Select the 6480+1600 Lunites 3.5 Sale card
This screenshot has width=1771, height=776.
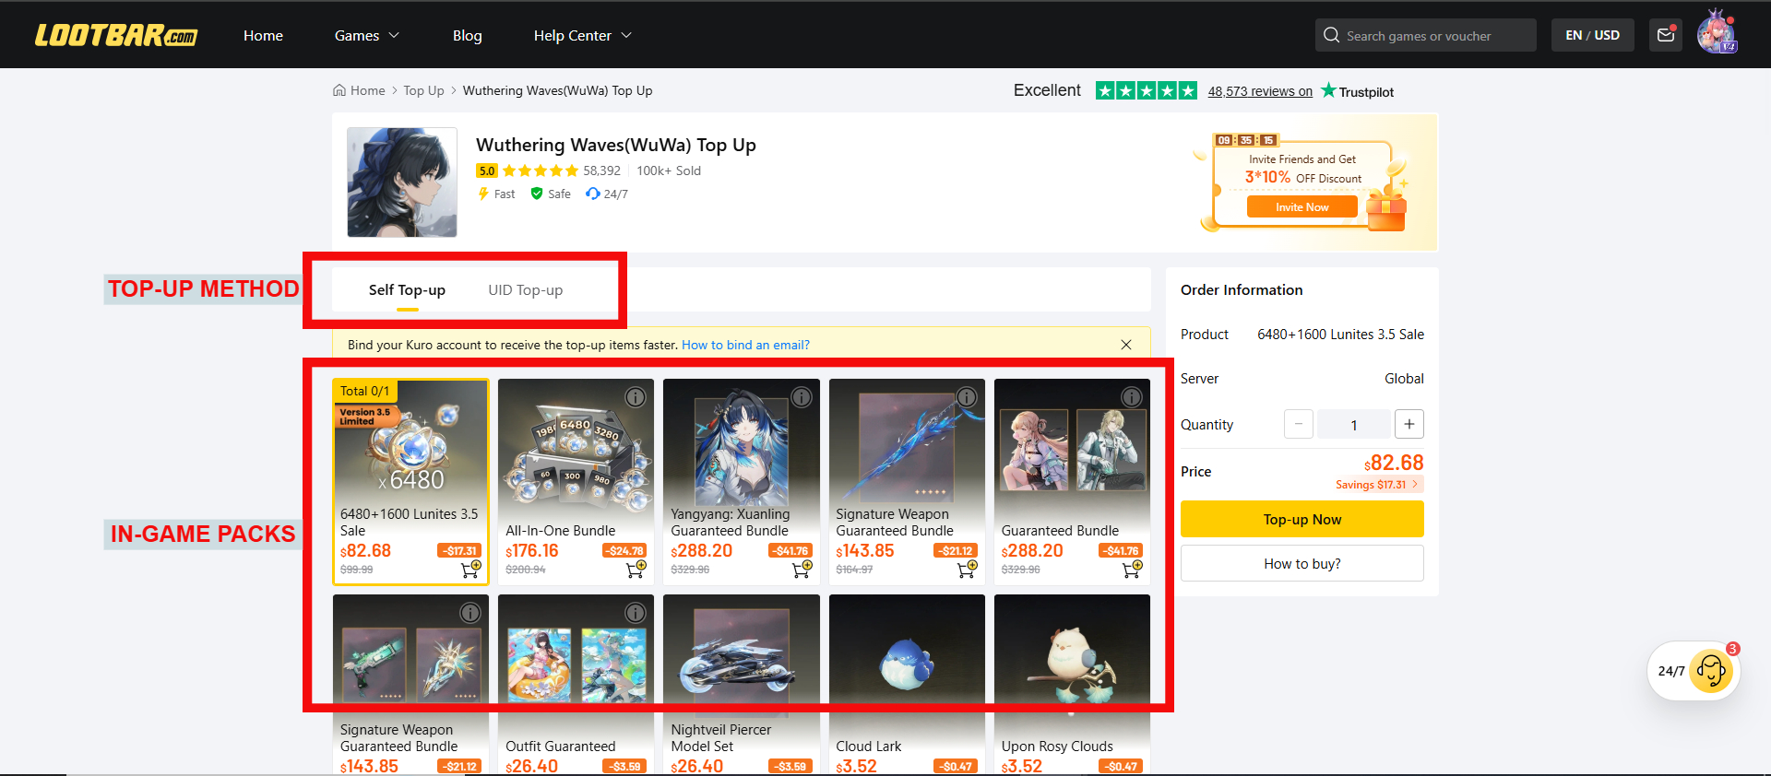410,482
